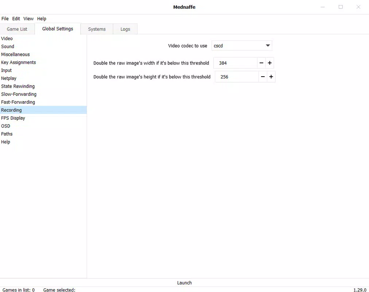Select Input settings category
The image size is (369, 292).
(43, 70)
